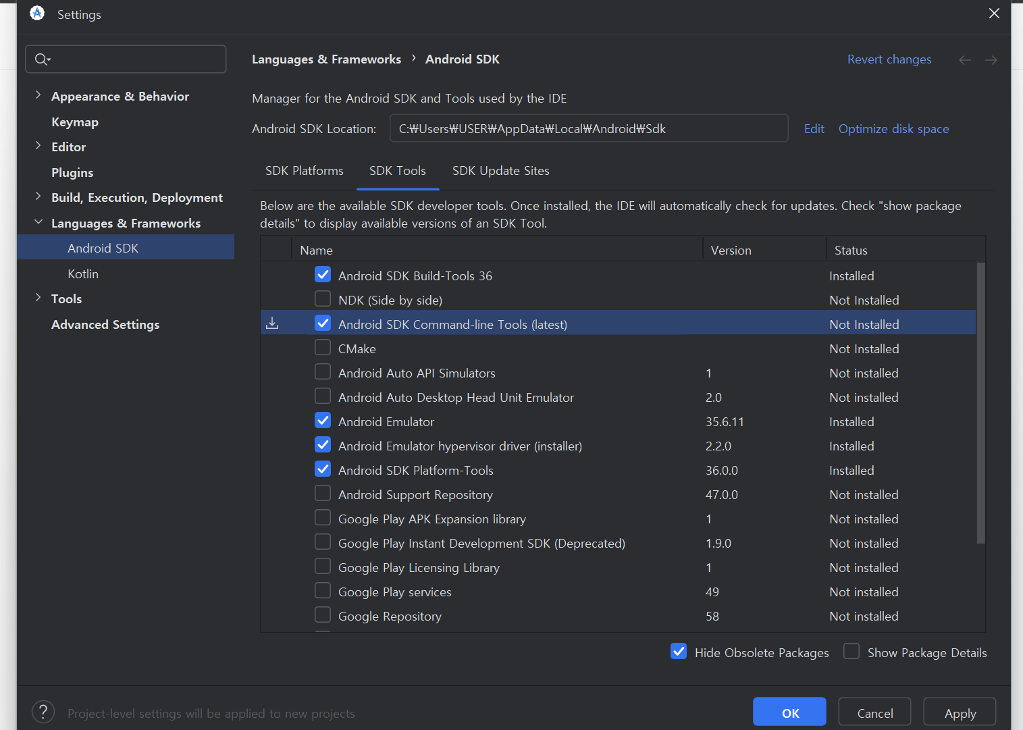Click version 58 of Google Repository
The width and height of the screenshot is (1023, 730).
712,617
